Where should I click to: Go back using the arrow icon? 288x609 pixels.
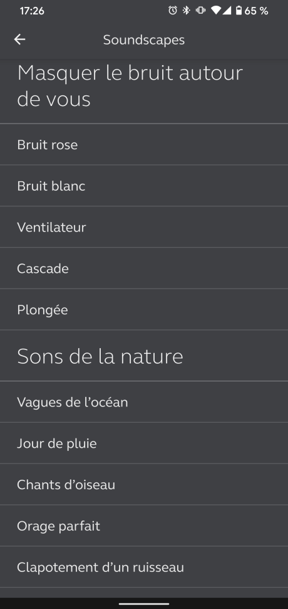(x=20, y=40)
